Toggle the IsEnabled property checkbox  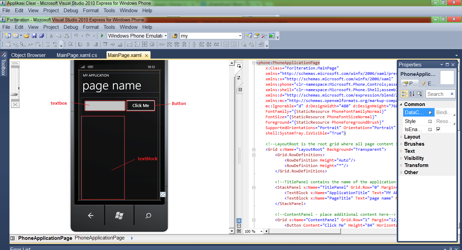(x=438, y=129)
